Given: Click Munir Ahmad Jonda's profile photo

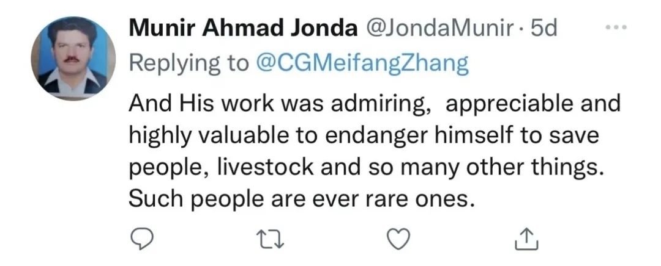Looking at the screenshot, I should click(x=72, y=59).
